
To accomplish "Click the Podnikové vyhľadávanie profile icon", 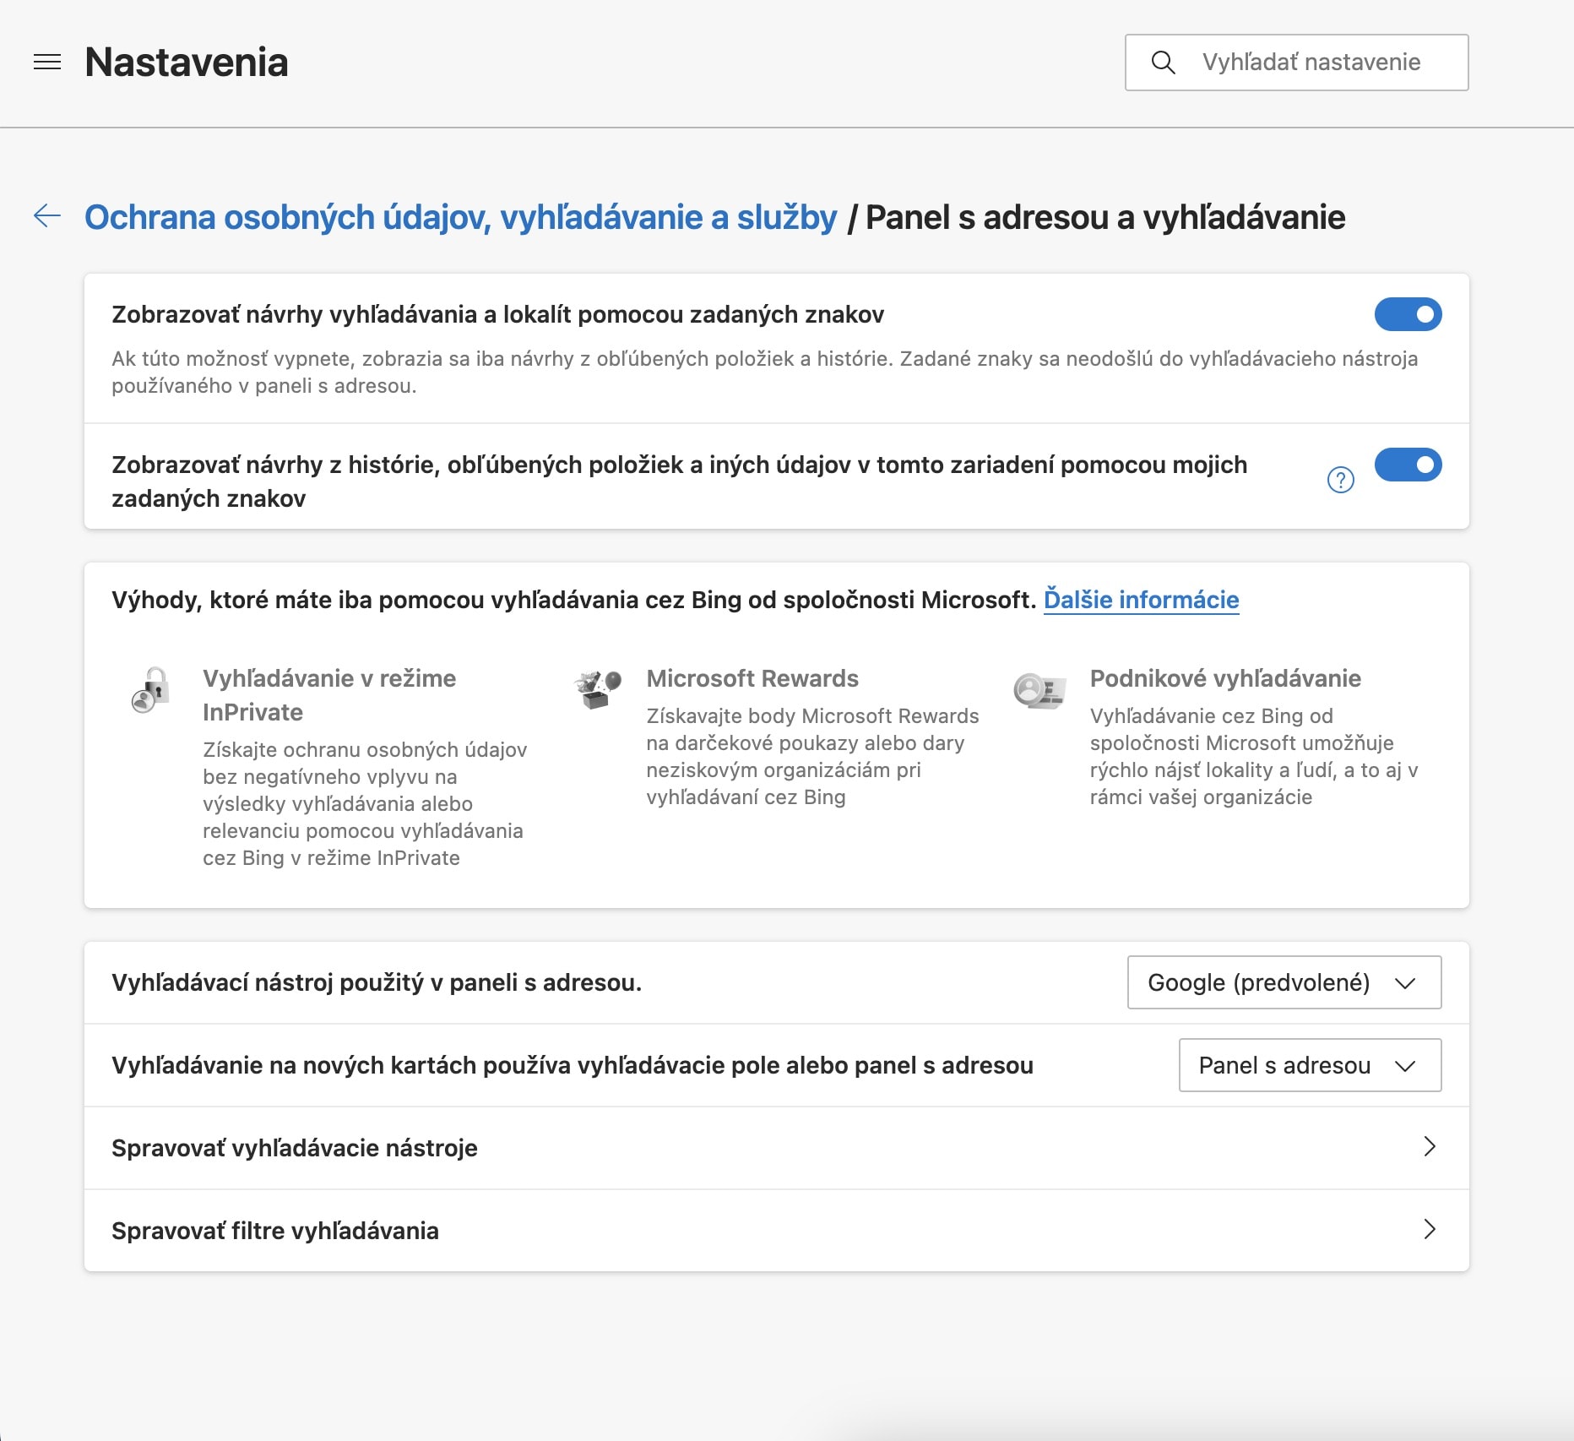I will [1039, 690].
